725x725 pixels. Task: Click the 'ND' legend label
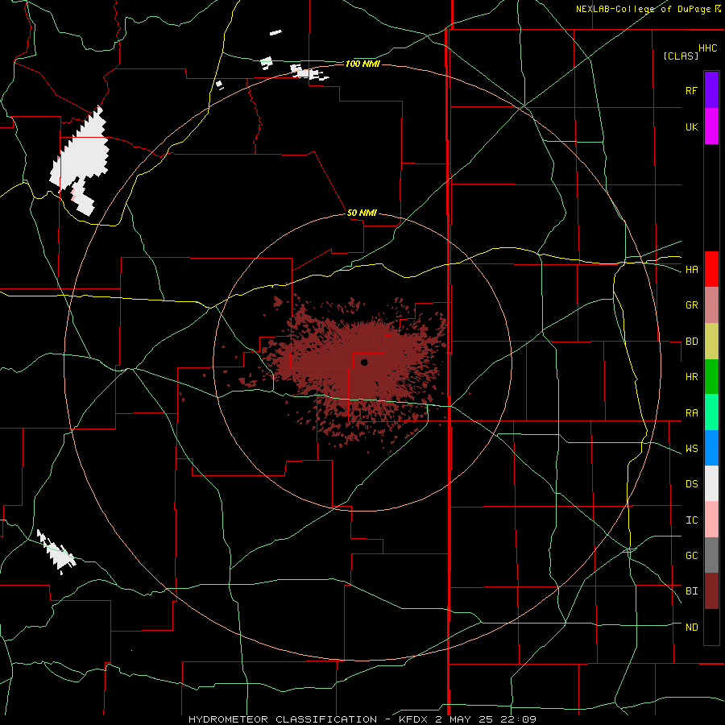coord(691,628)
